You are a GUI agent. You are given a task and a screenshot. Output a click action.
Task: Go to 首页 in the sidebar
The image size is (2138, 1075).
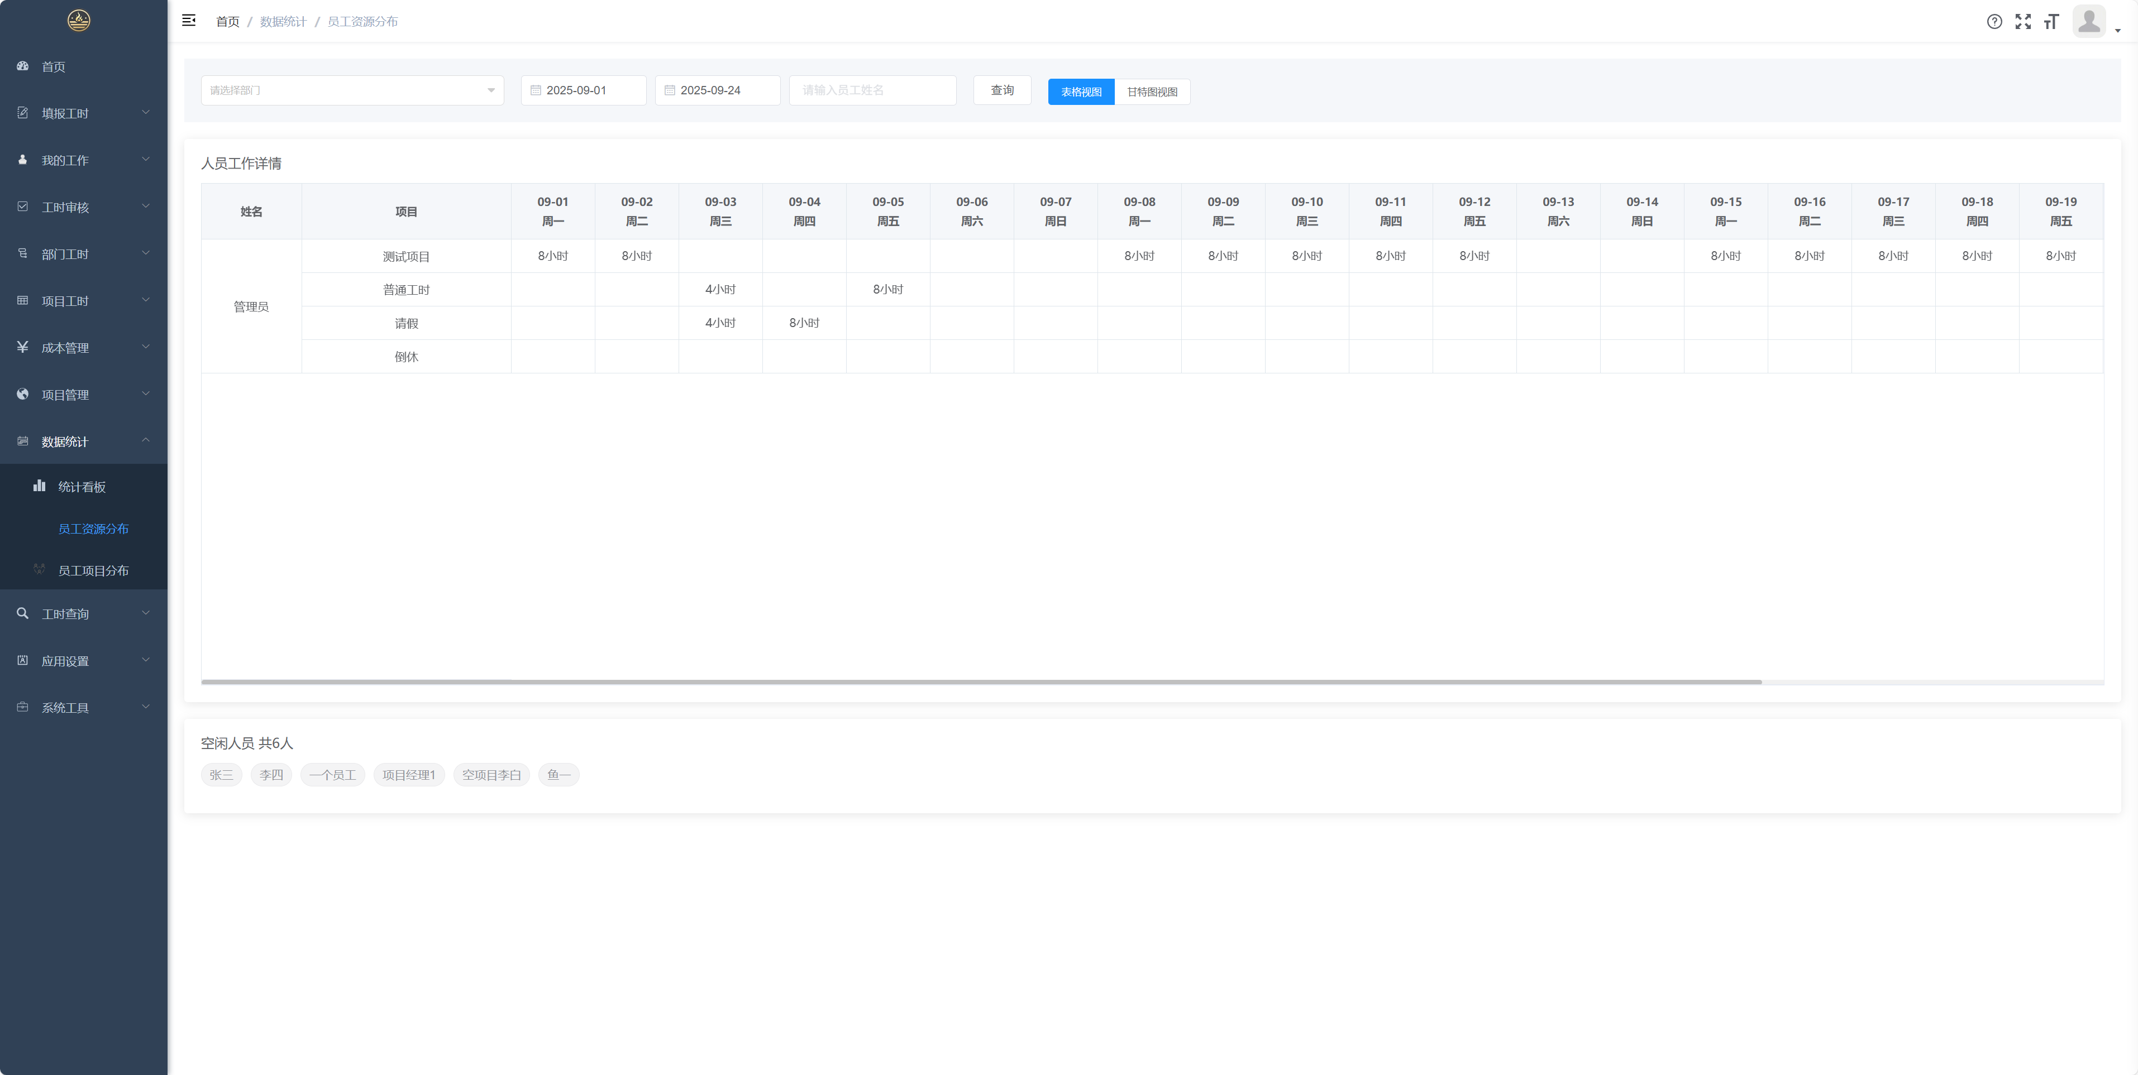[x=53, y=66]
